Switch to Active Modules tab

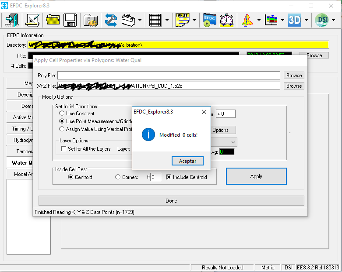(x=20, y=117)
